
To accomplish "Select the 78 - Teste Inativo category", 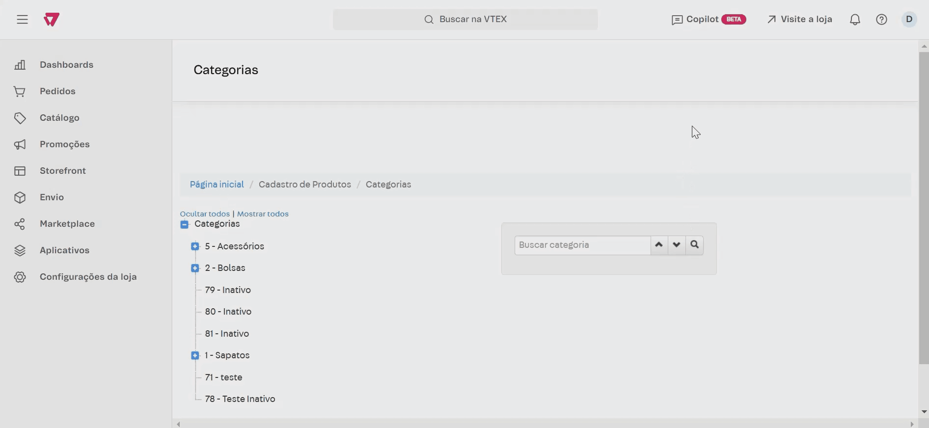I will point(240,399).
